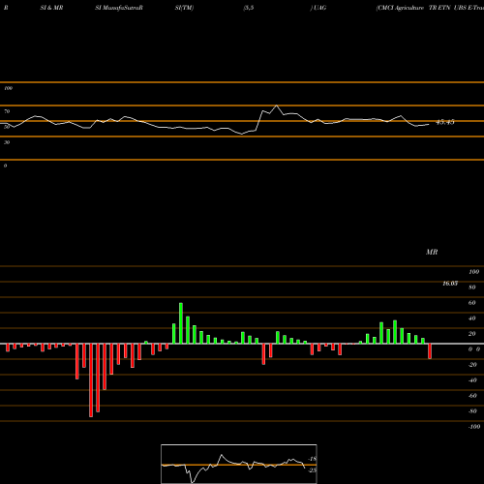Click the tallest green MR histogram bar

pos(181,323)
